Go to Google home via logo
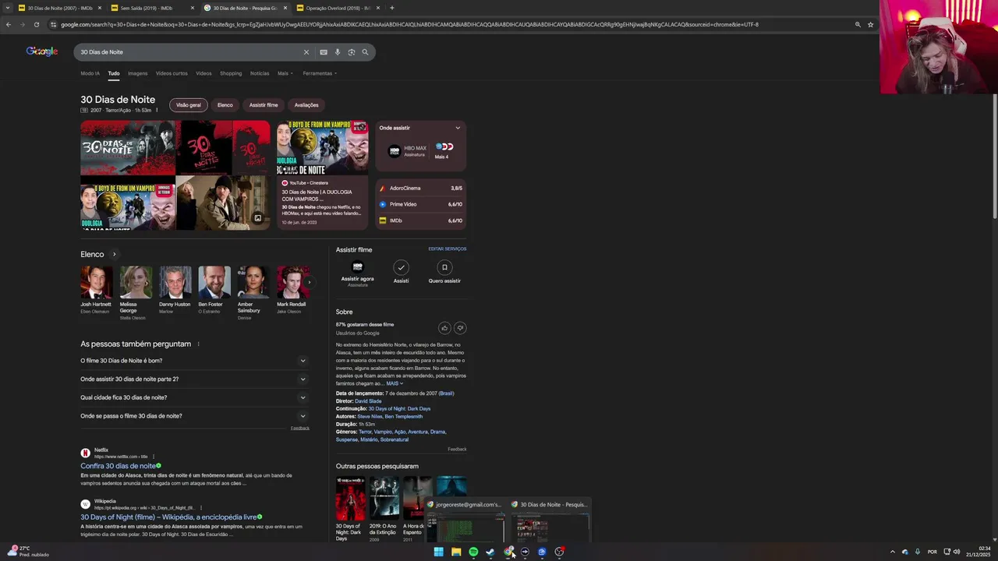The image size is (998, 561). coord(42,51)
